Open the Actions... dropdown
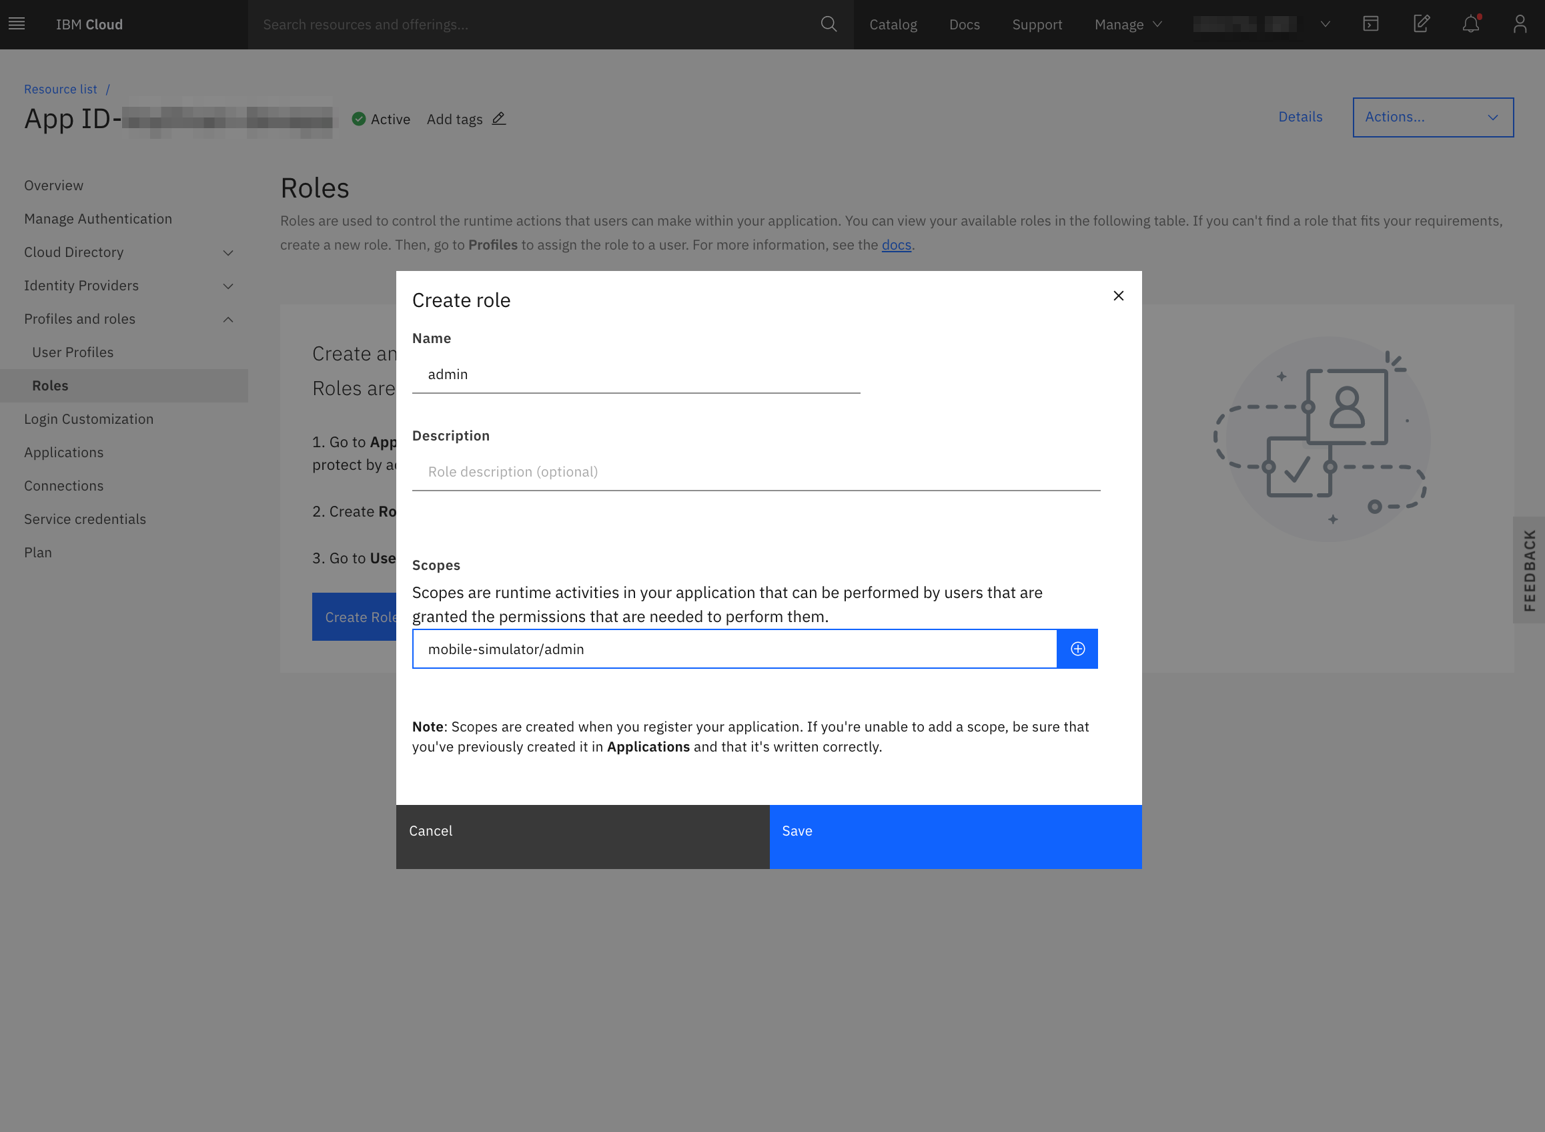The height and width of the screenshot is (1132, 1545). click(1433, 117)
